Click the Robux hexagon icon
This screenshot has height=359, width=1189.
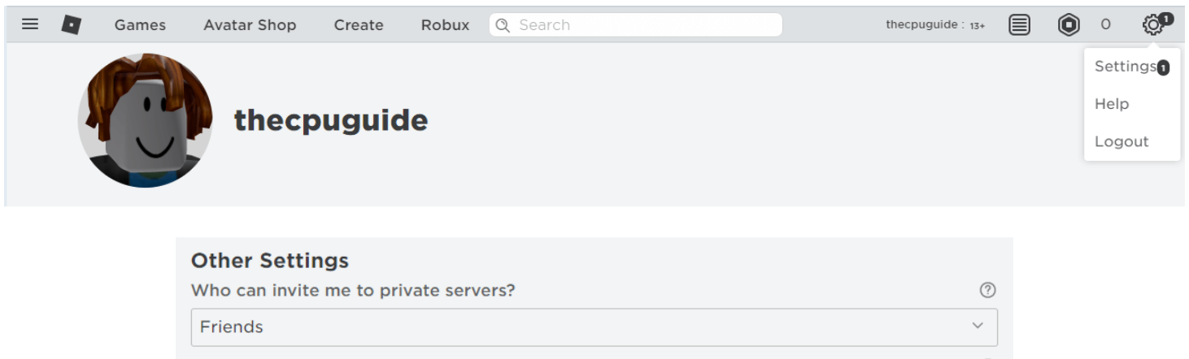1068,25
